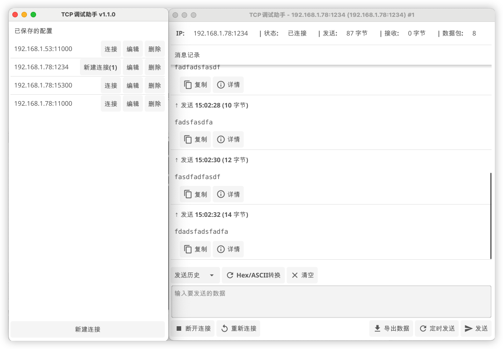
Task: Clear the message log with 清空
Action: pyautogui.click(x=302, y=275)
